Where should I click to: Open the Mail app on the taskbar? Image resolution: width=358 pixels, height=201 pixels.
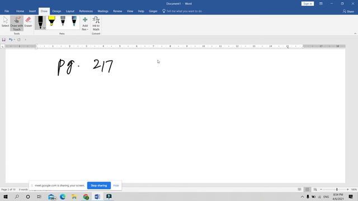(51, 197)
